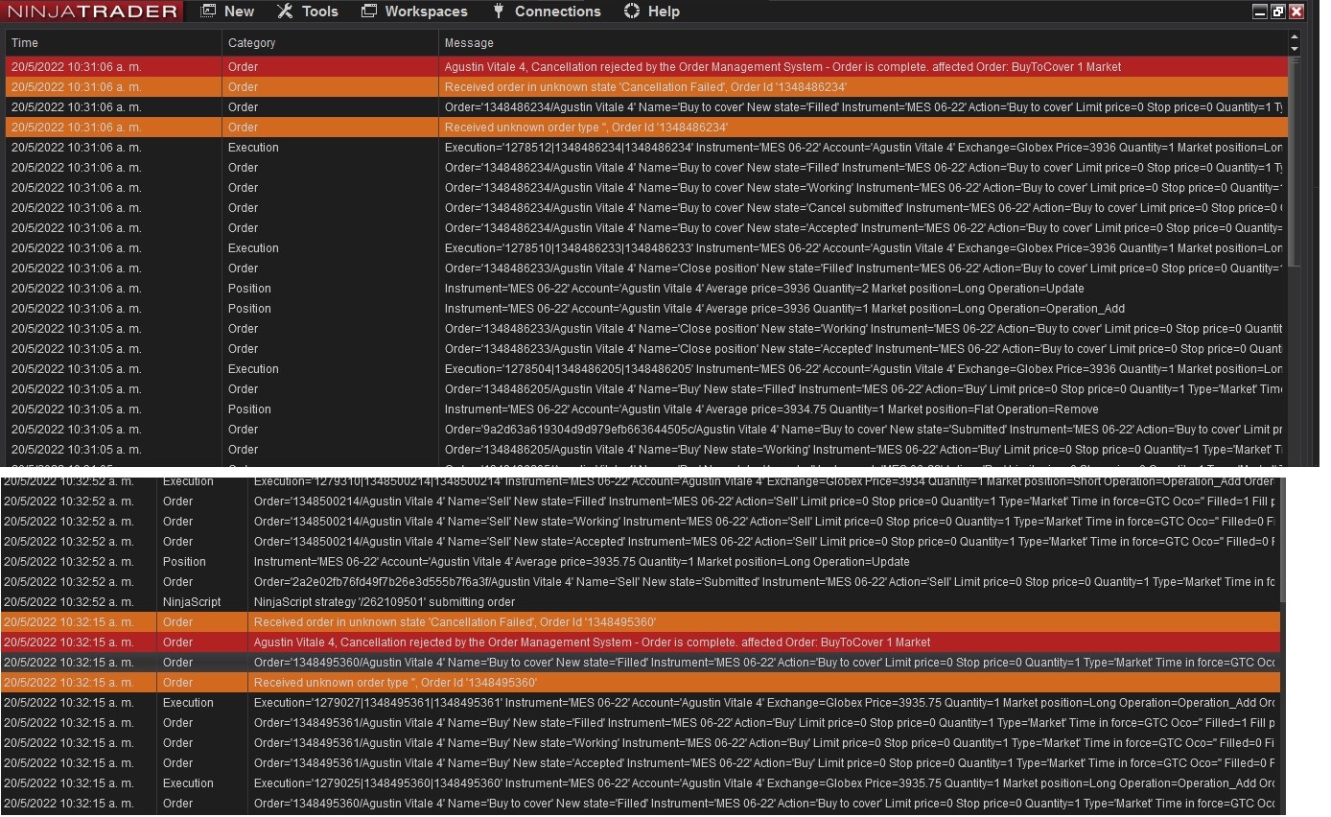Select NinjaScript strategy '/262109501' submitting order row
The height and width of the screenshot is (817, 1331).
641,602
